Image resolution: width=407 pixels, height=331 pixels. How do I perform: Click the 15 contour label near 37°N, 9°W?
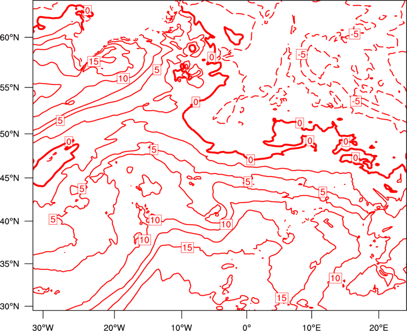tap(187, 248)
